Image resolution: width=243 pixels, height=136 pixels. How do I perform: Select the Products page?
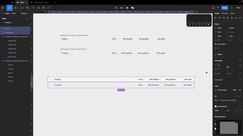pyautogui.click(x=8, y=23)
